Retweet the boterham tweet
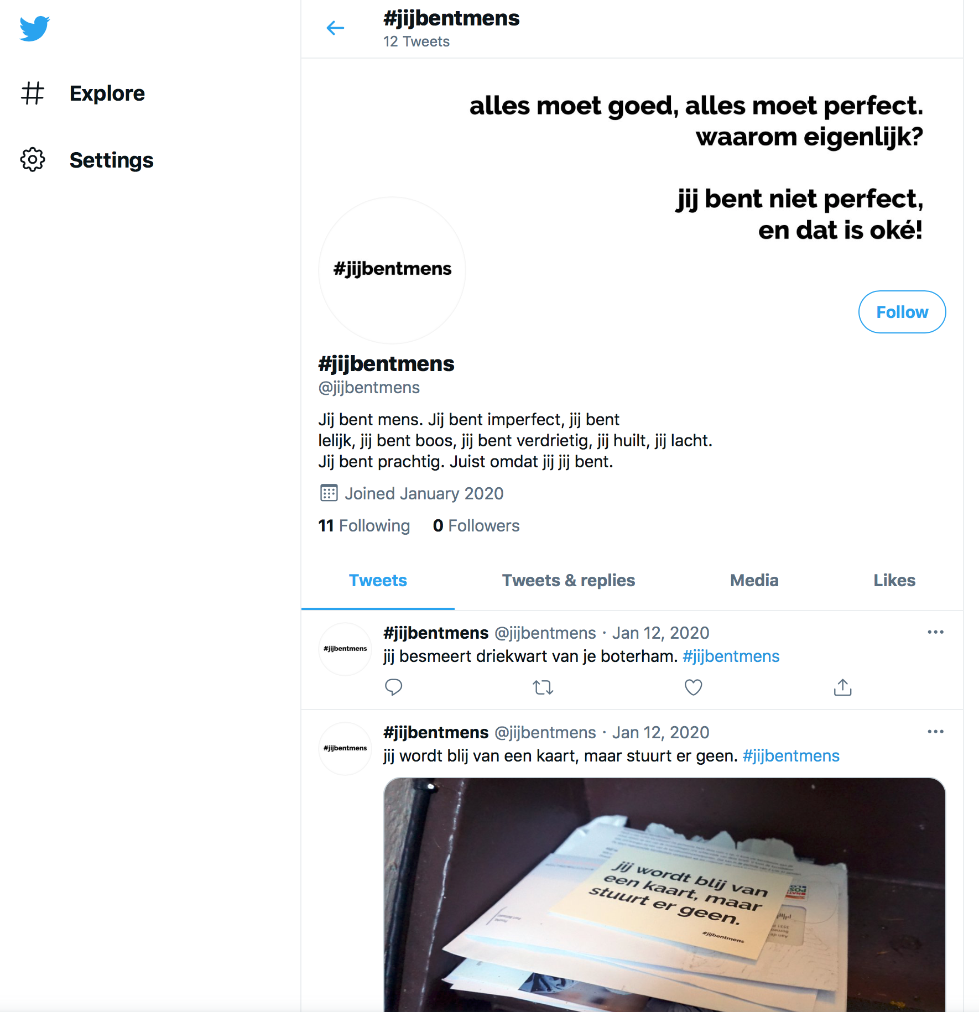The image size is (979, 1012). [x=543, y=687]
